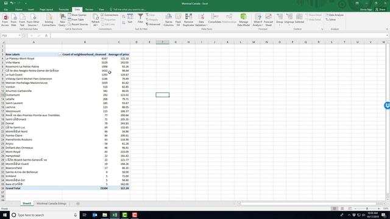The height and width of the screenshot is (219, 390).
Task: Switch to the Insert ribbon tab
Action: point(31,10)
